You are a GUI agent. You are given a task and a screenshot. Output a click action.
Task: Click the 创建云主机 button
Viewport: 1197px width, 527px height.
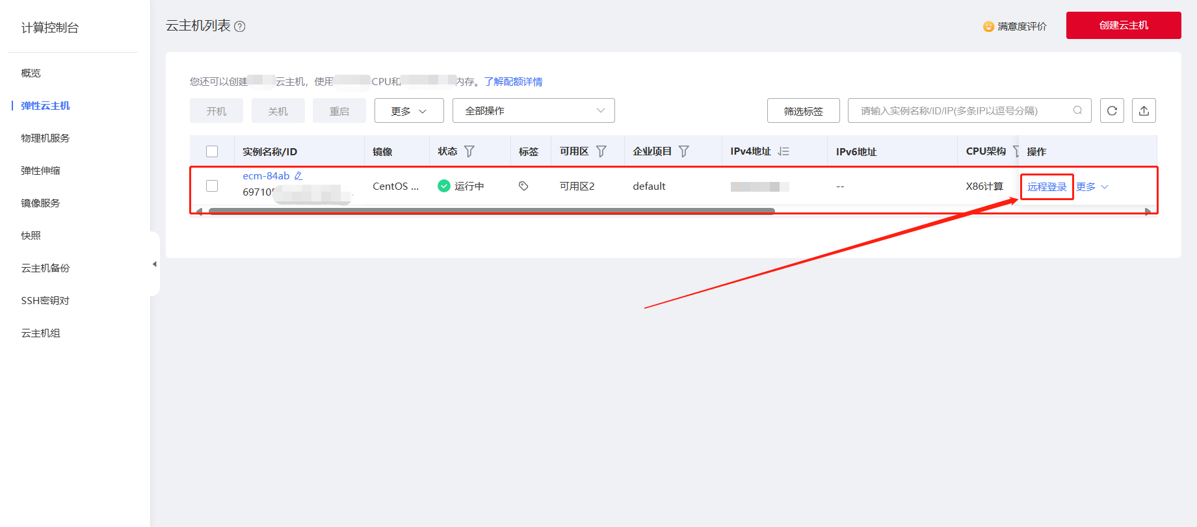click(x=1124, y=25)
